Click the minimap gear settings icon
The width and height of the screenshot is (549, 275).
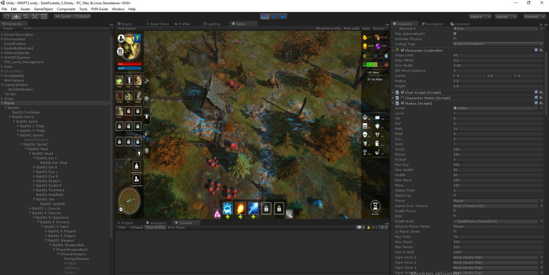tap(121, 209)
